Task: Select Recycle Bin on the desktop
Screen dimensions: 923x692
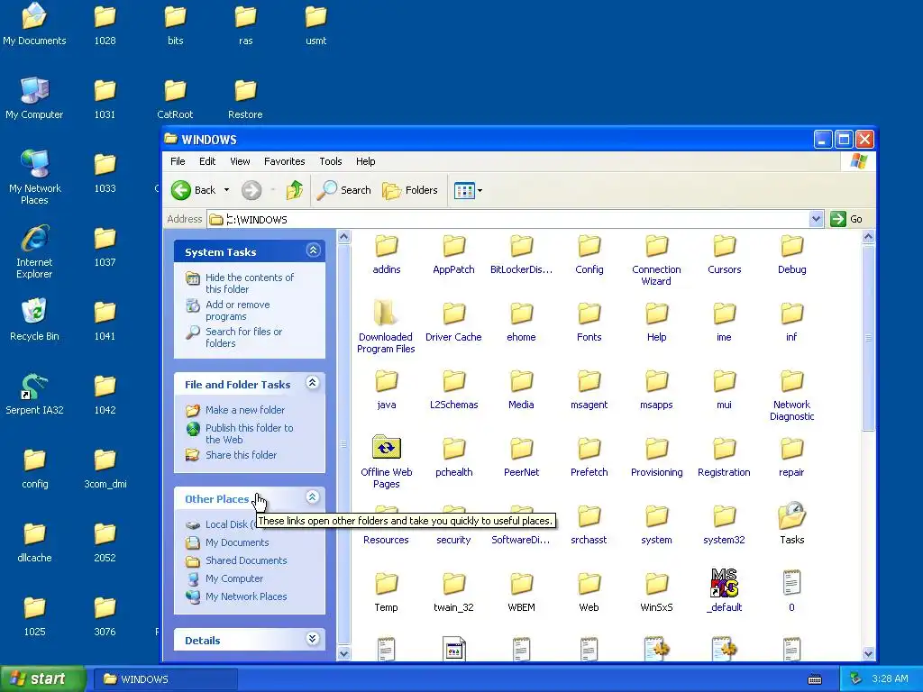Action: [x=34, y=321]
